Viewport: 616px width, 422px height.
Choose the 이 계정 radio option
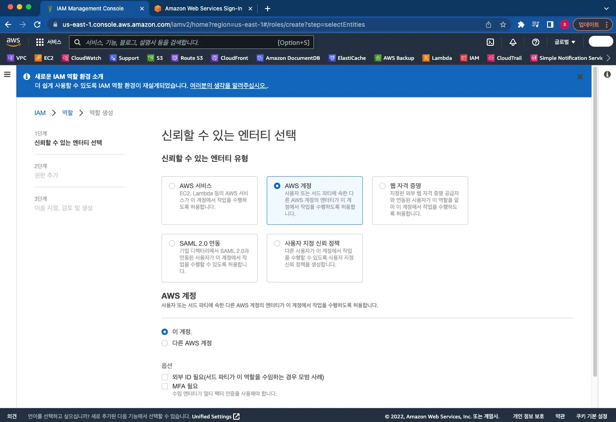pos(165,332)
